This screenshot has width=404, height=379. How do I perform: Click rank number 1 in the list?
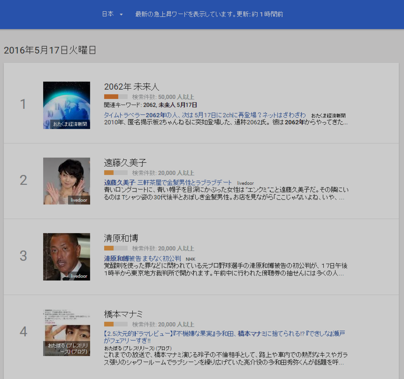pyautogui.click(x=23, y=104)
